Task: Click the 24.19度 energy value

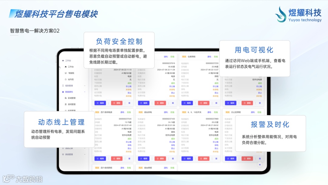Action: pyautogui.click(x=172, y=122)
